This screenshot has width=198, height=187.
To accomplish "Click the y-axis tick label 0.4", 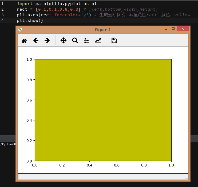I will [x=29, y=120].
